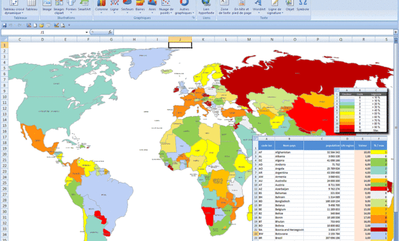
Task: Expand the Name Box dropdown
Action: click(87, 32)
